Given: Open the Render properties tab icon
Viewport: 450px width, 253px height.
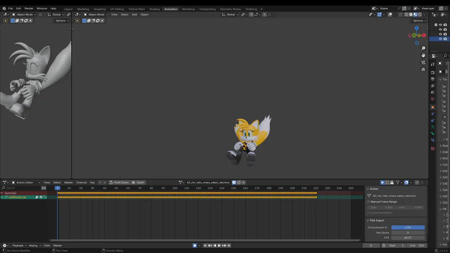Looking at the screenshot, I should point(432,72).
